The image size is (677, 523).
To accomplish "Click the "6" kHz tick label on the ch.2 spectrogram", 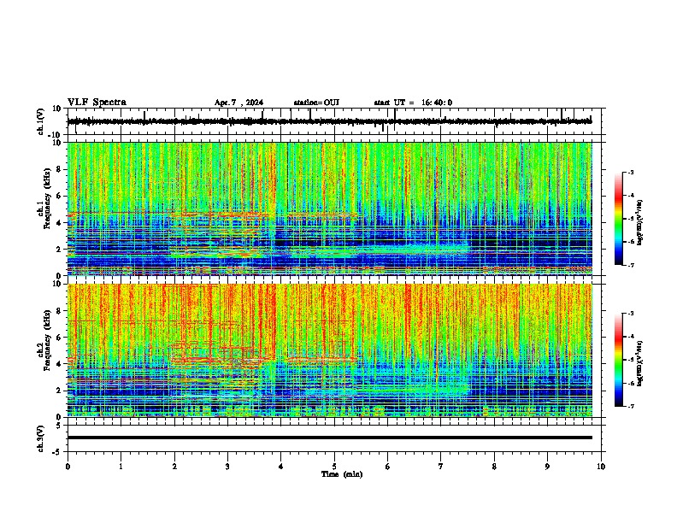I will 59,337.
